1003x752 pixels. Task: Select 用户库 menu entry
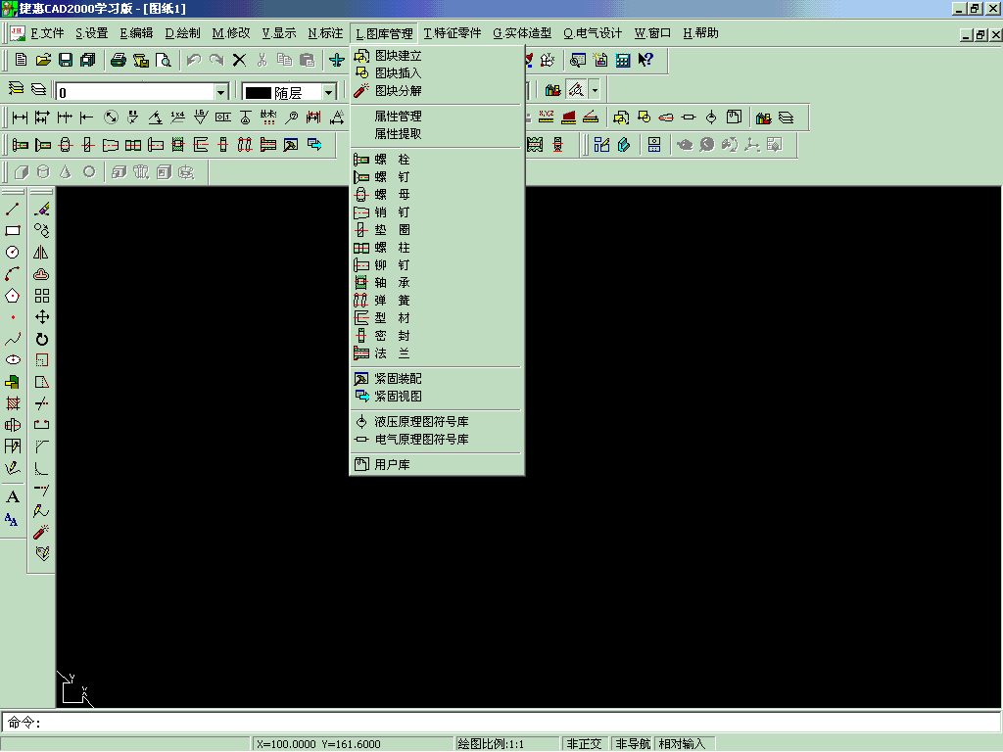click(392, 465)
